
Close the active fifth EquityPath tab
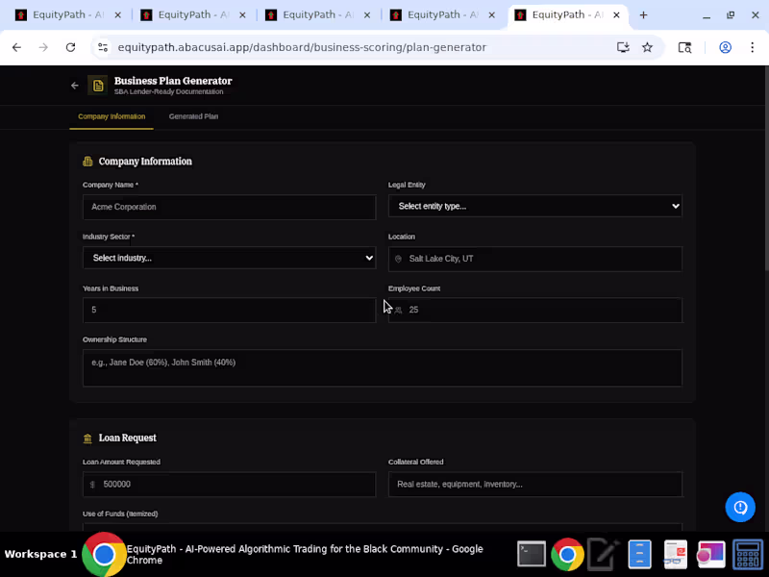[616, 15]
